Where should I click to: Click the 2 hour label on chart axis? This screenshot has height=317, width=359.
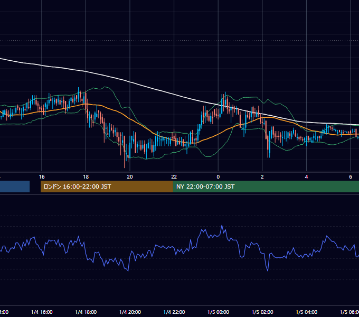tap(262, 176)
